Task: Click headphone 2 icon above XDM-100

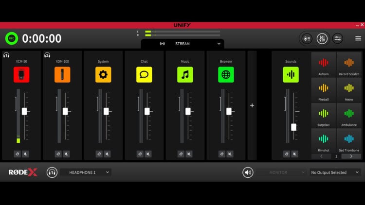Action: [x=47, y=55]
